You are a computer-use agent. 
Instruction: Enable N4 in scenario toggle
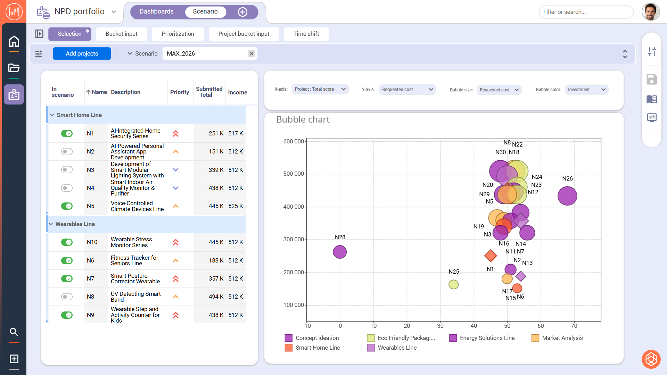67,188
